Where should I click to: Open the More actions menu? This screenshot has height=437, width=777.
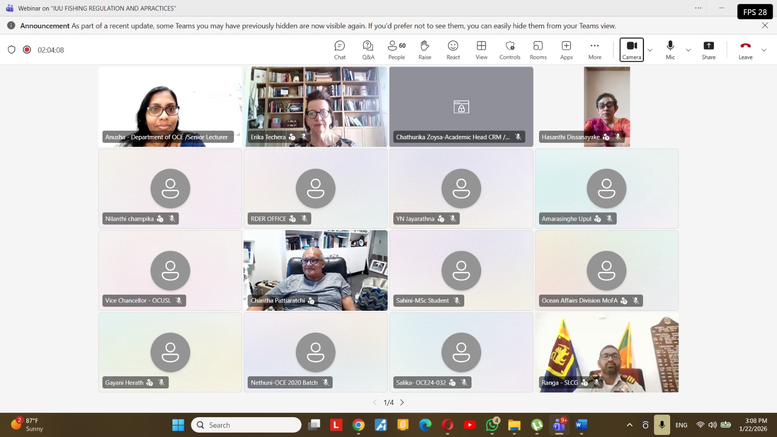(594, 50)
